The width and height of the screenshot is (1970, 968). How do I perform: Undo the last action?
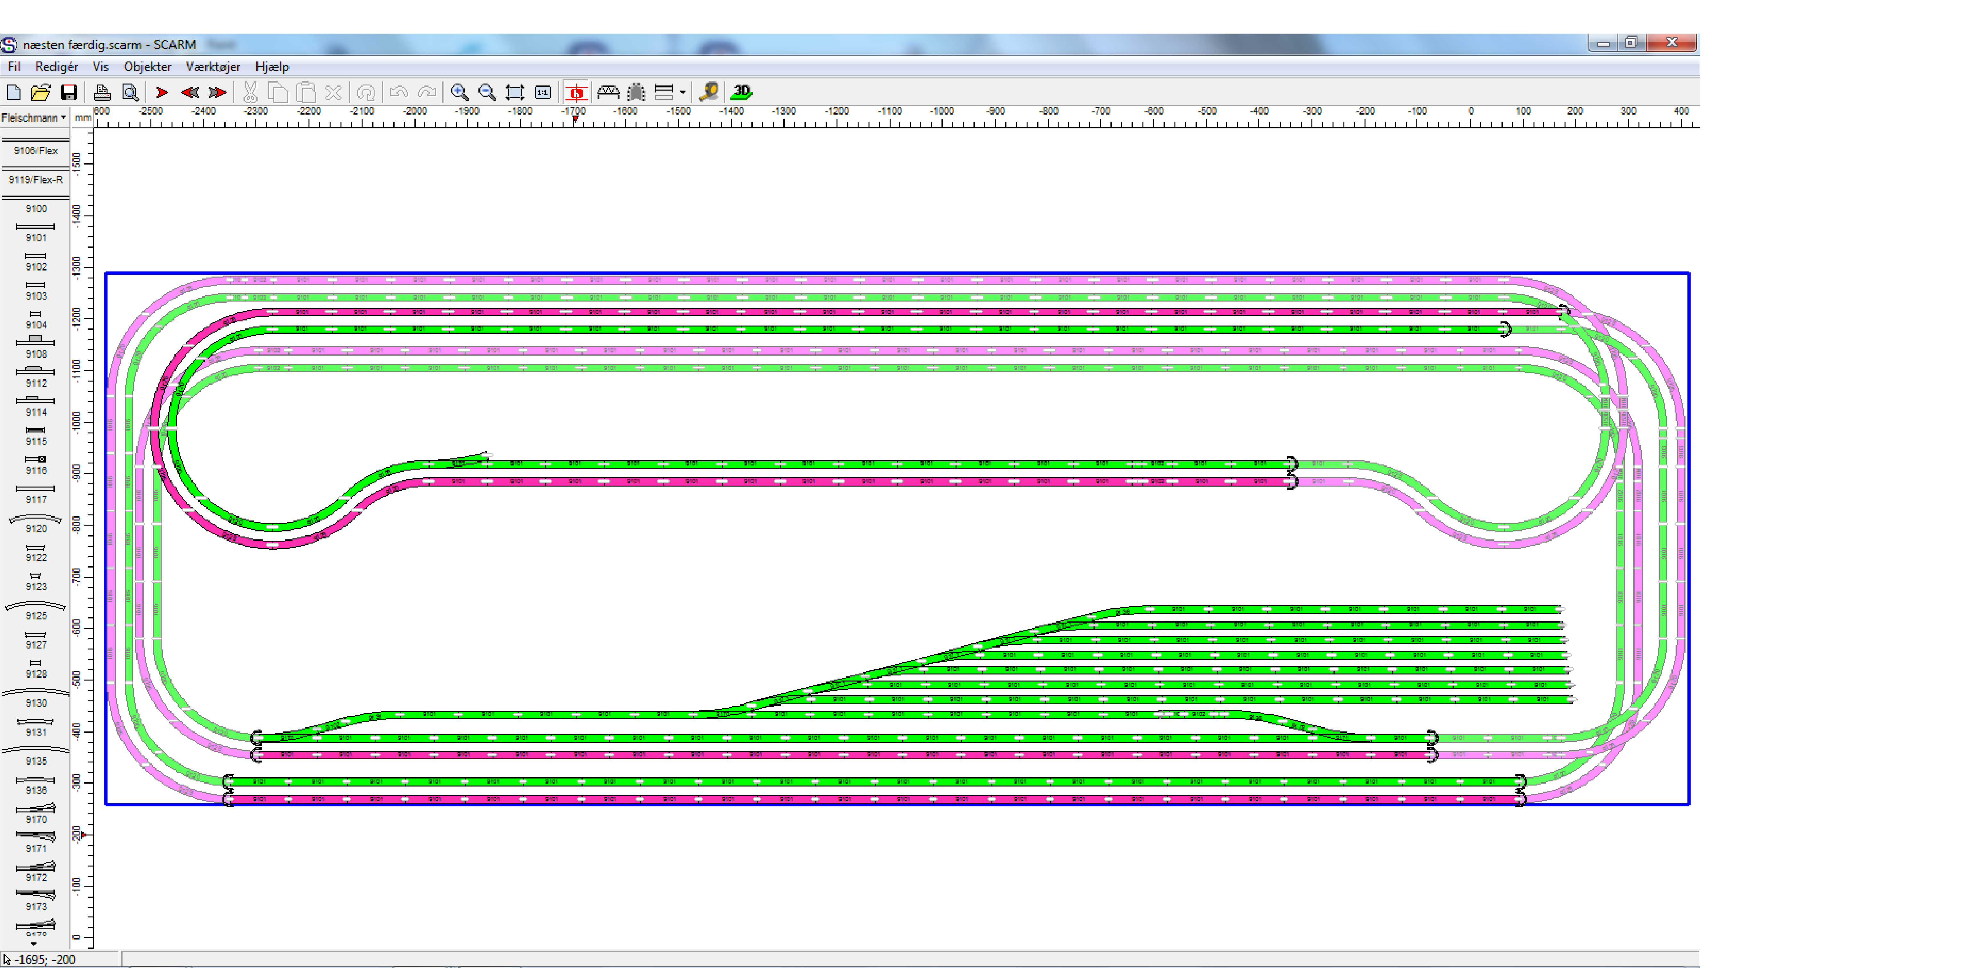pos(398,93)
